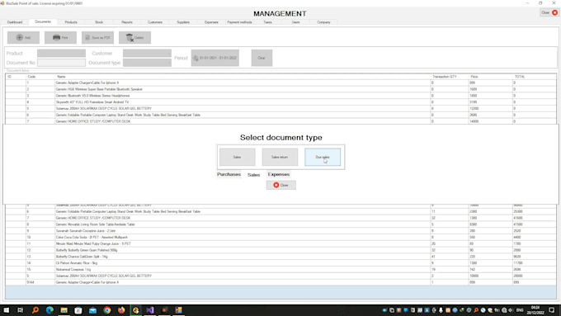
Task: Select the Generic Movable Living Room Side Table row
Action: pyautogui.click(x=280, y=224)
